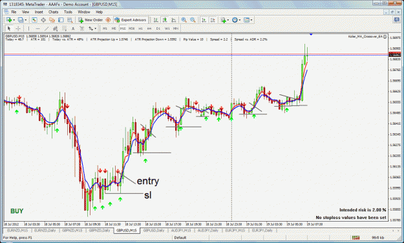Click the blue chart shift marker triangle
Image resolution: width=404 pixels, height=243 pixels.
pos(311,34)
